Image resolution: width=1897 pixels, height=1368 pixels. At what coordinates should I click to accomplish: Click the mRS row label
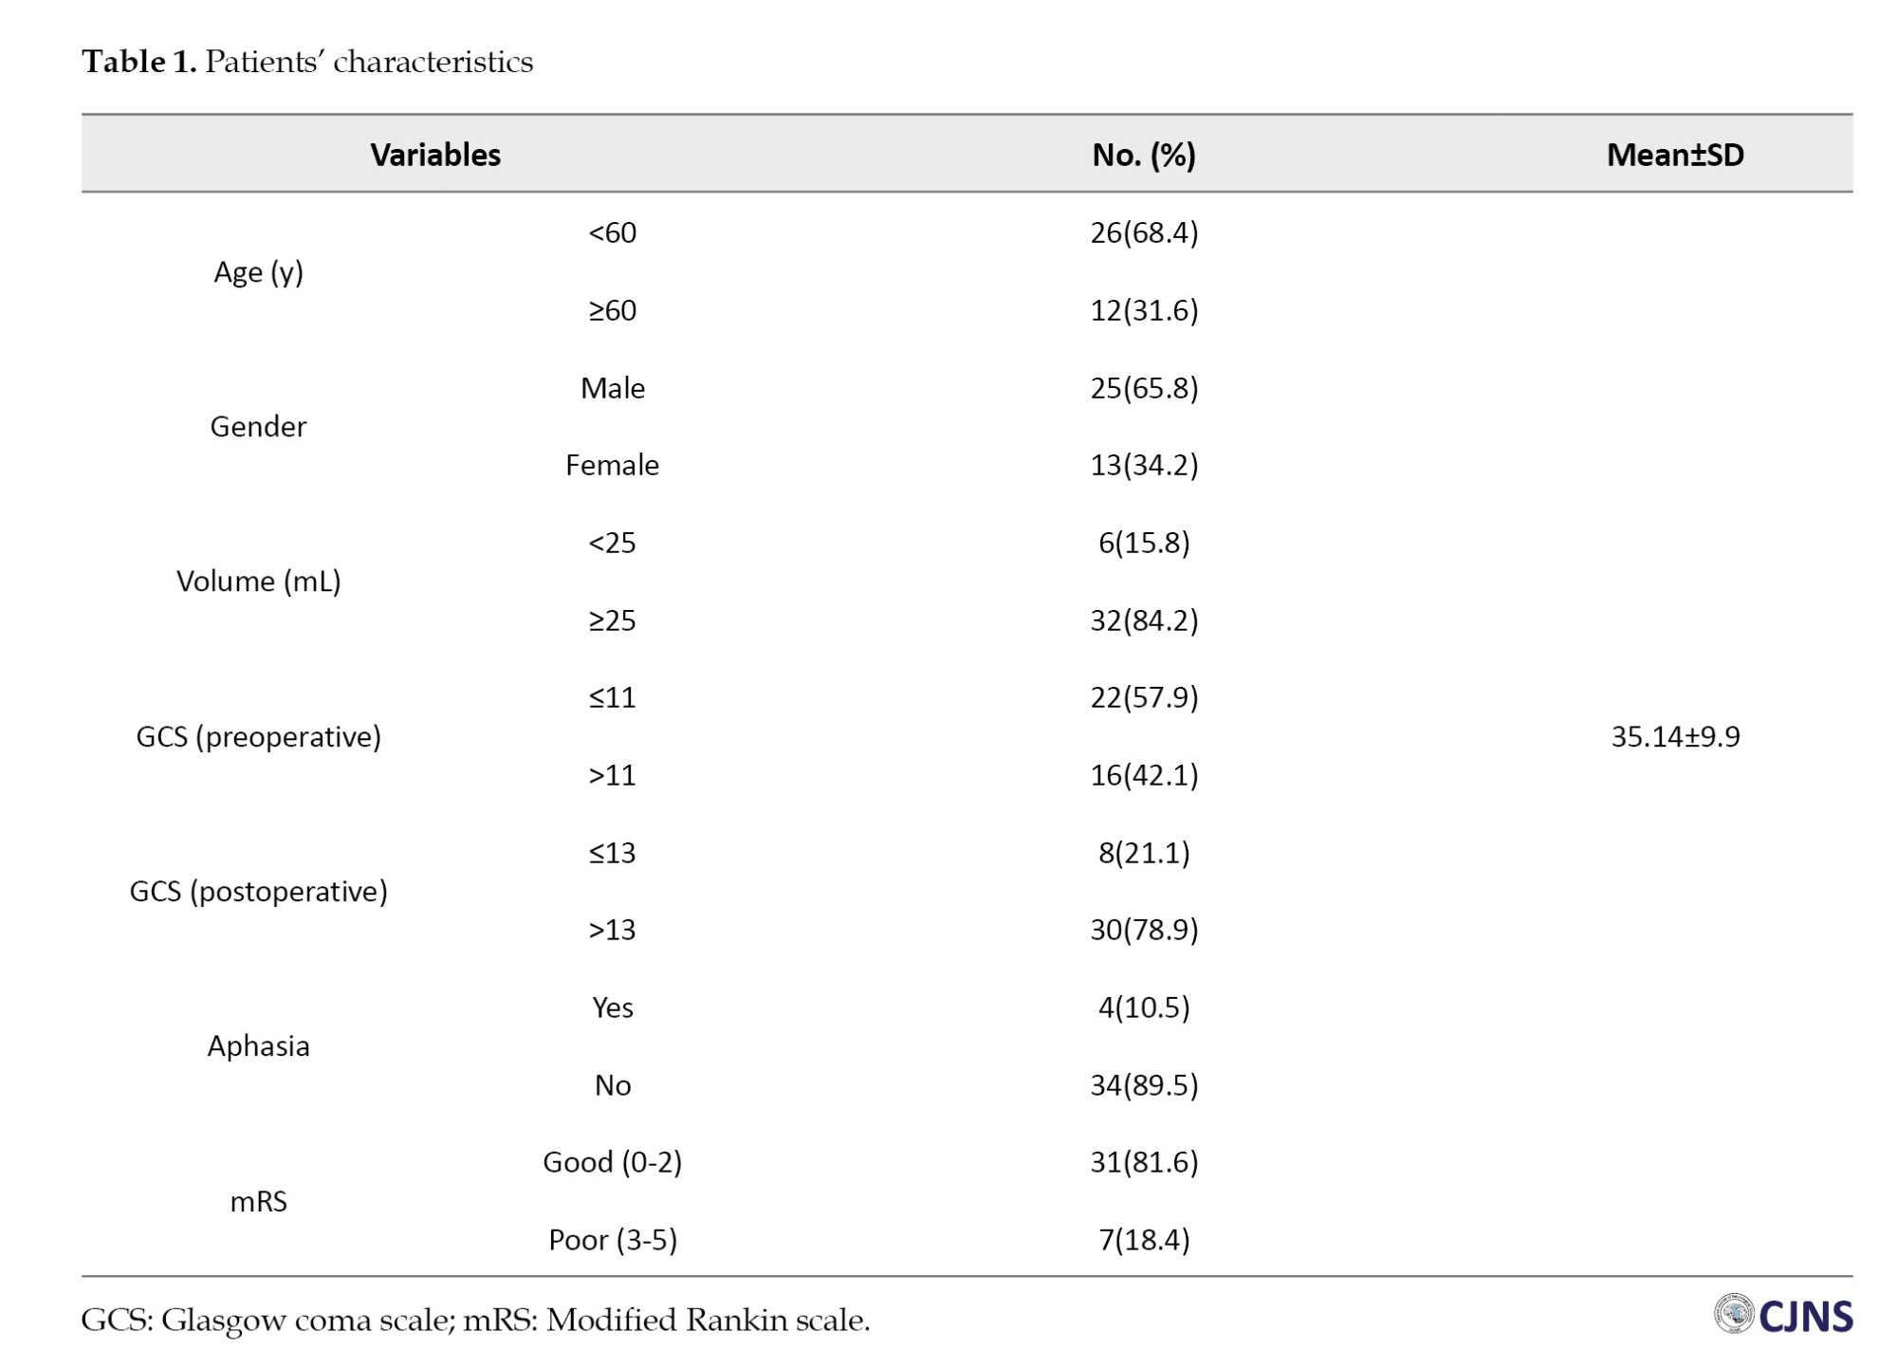click(x=258, y=1202)
